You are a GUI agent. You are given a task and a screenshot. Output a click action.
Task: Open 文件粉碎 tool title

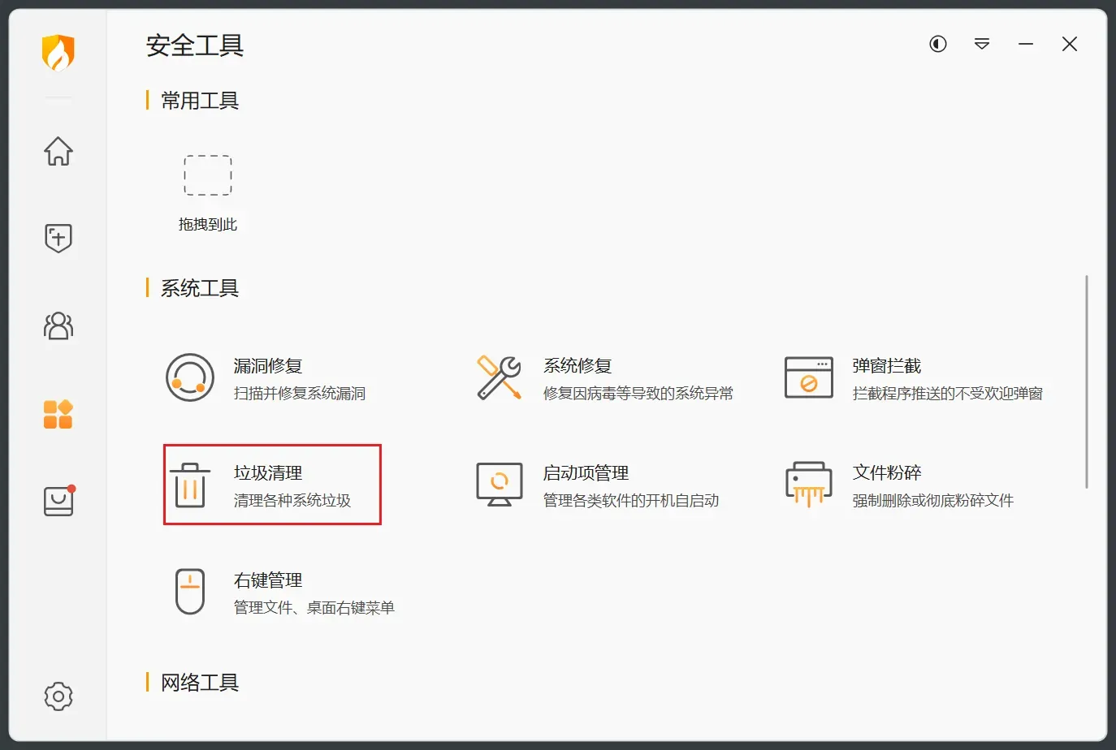887,473
